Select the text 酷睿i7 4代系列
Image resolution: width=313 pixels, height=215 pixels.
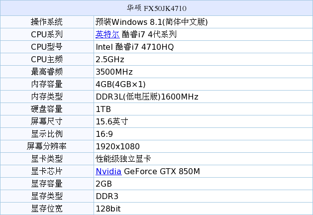149,34
